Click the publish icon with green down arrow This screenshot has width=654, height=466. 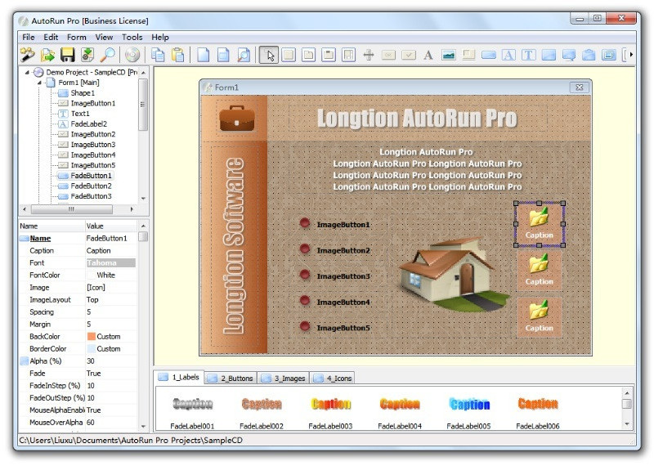pos(87,55)
